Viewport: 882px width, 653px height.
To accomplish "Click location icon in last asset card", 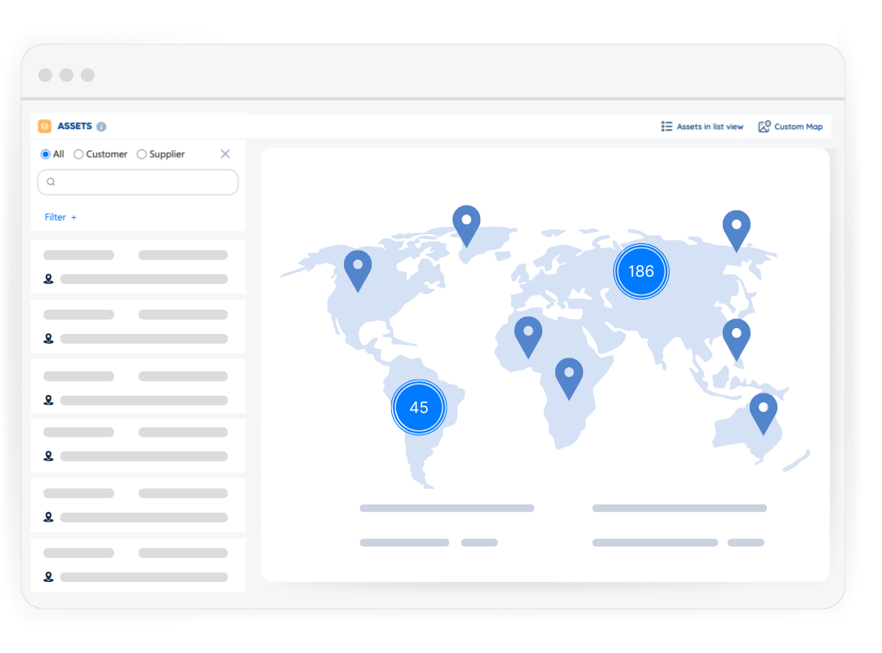I will [49, 577].
